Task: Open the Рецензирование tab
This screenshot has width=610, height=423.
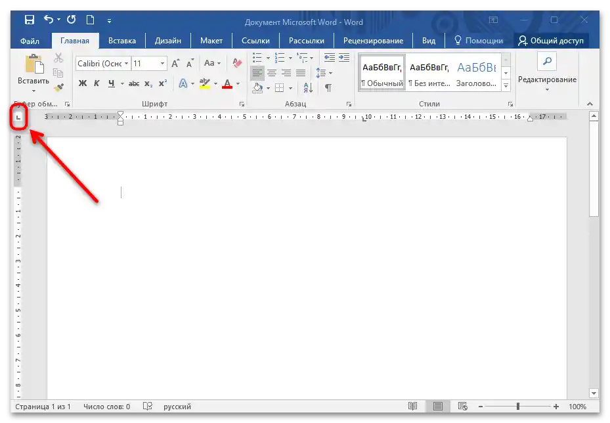Action: click(x=373, y=41)
